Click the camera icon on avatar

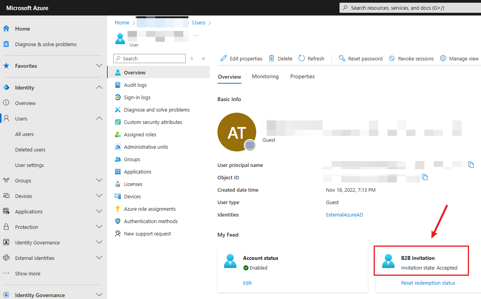(x=250, y=145)
